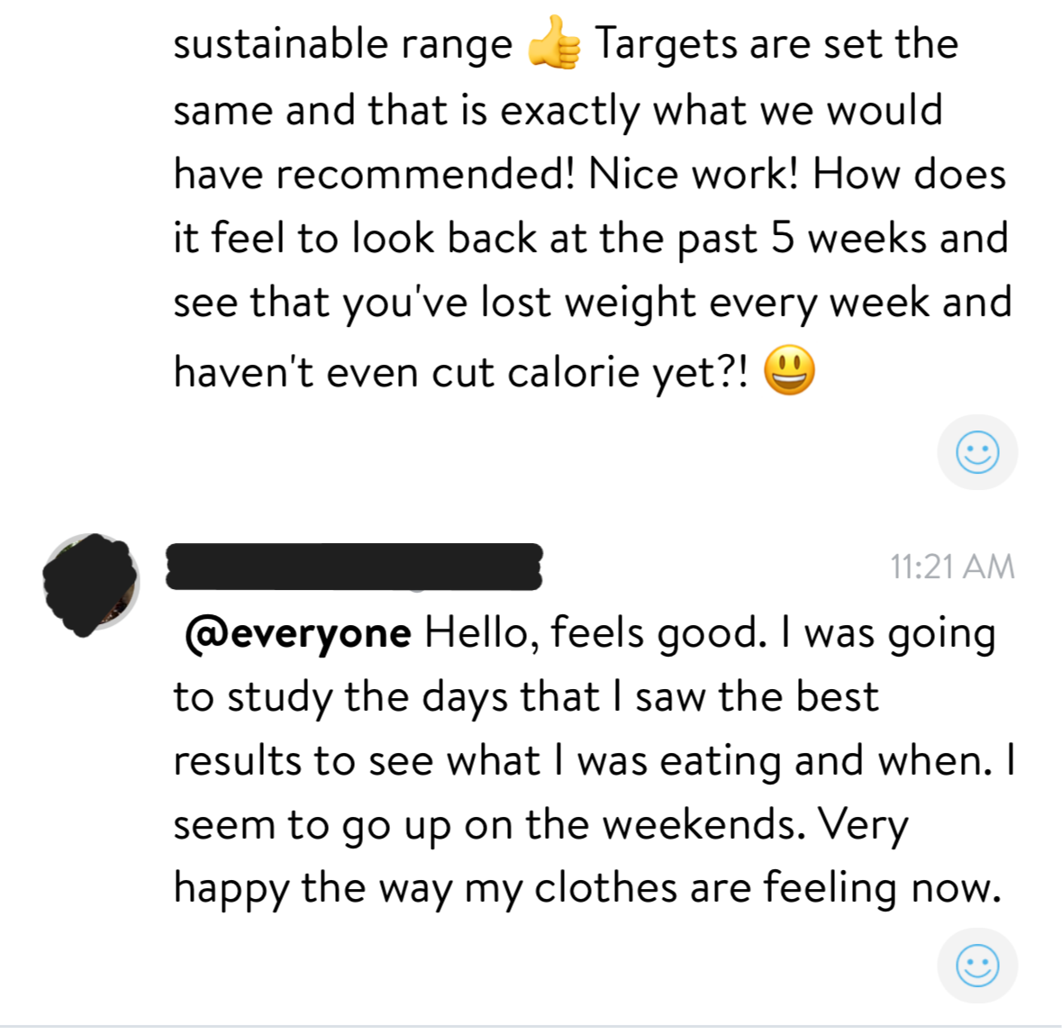Image resolution: width=1062 pixels, height=1034 pixels.
Task: Add reaction to the calorie question message
Action: click(x=977, y=452)
